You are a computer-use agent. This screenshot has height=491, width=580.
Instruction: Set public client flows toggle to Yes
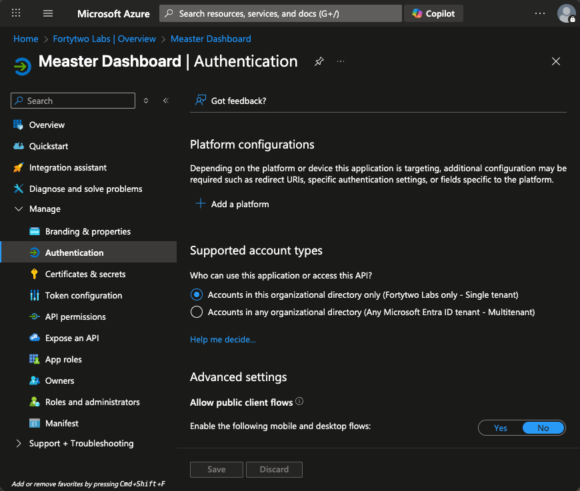[501, 428]
